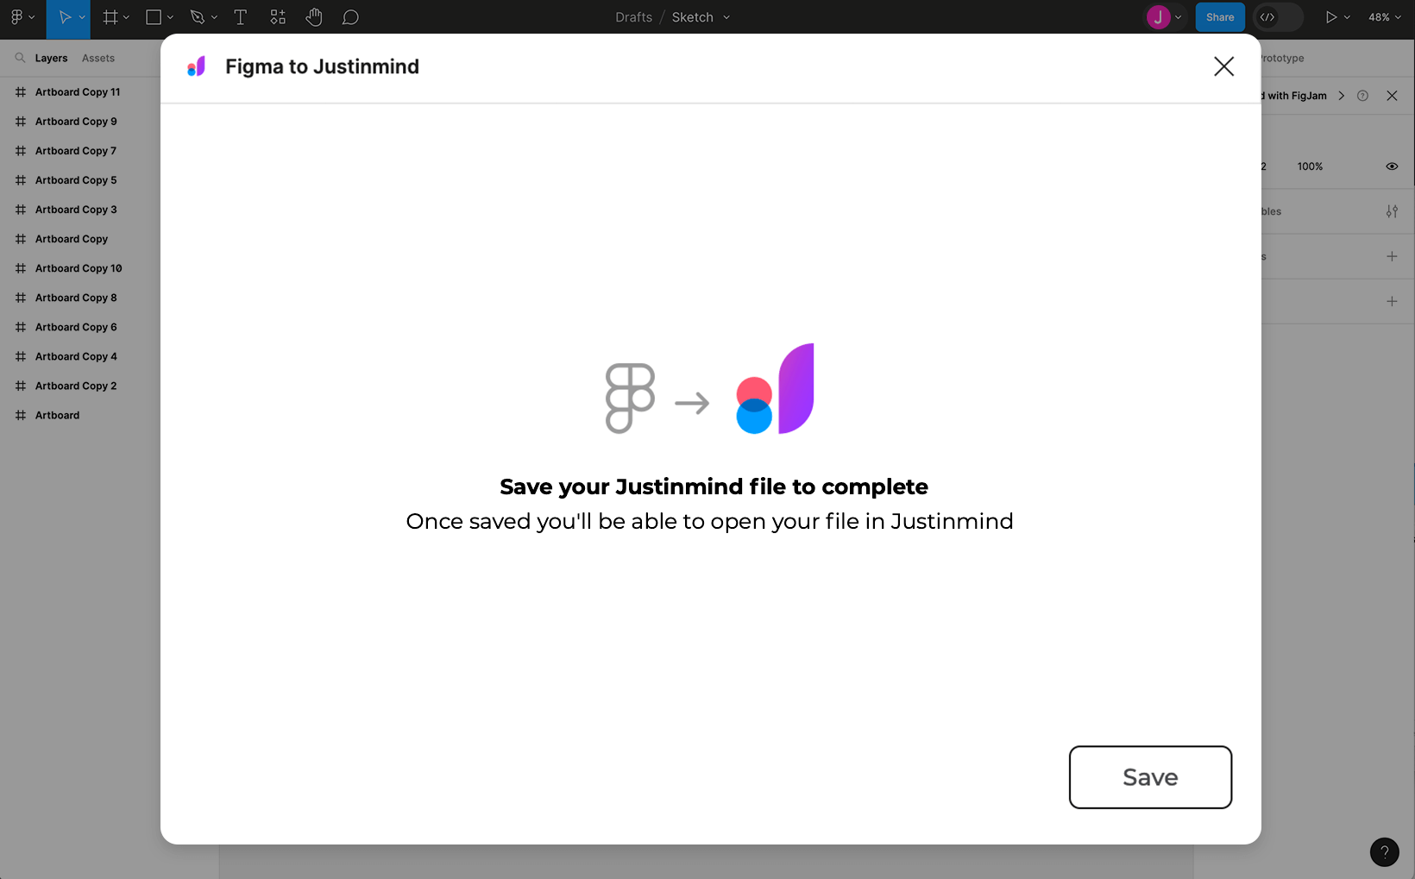This screenshot has width=1415, height=879.
Task: Select layer Artboard Copy 10
Action: coord(80,268)
